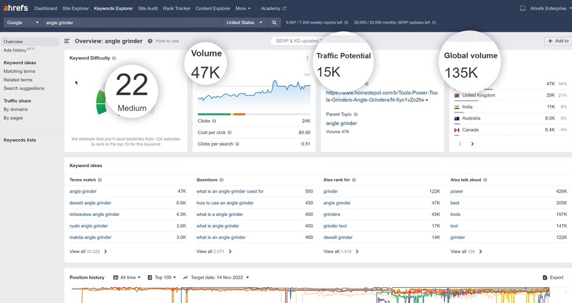This screenshot has width=572, height=303.
Task: View all 30,325 terms match keywords
Action: tap(88, 252)
